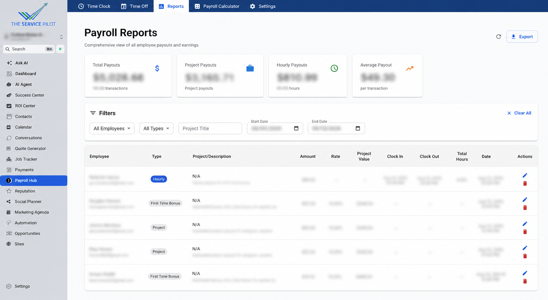The width and height of the screenshot is (548, 300).
Task: Open the Start Date calendar picker
Action: [296, 128]
